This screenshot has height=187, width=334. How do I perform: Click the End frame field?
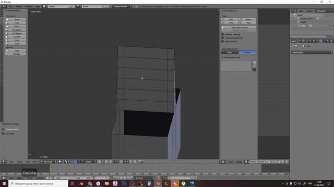(83, 178)
